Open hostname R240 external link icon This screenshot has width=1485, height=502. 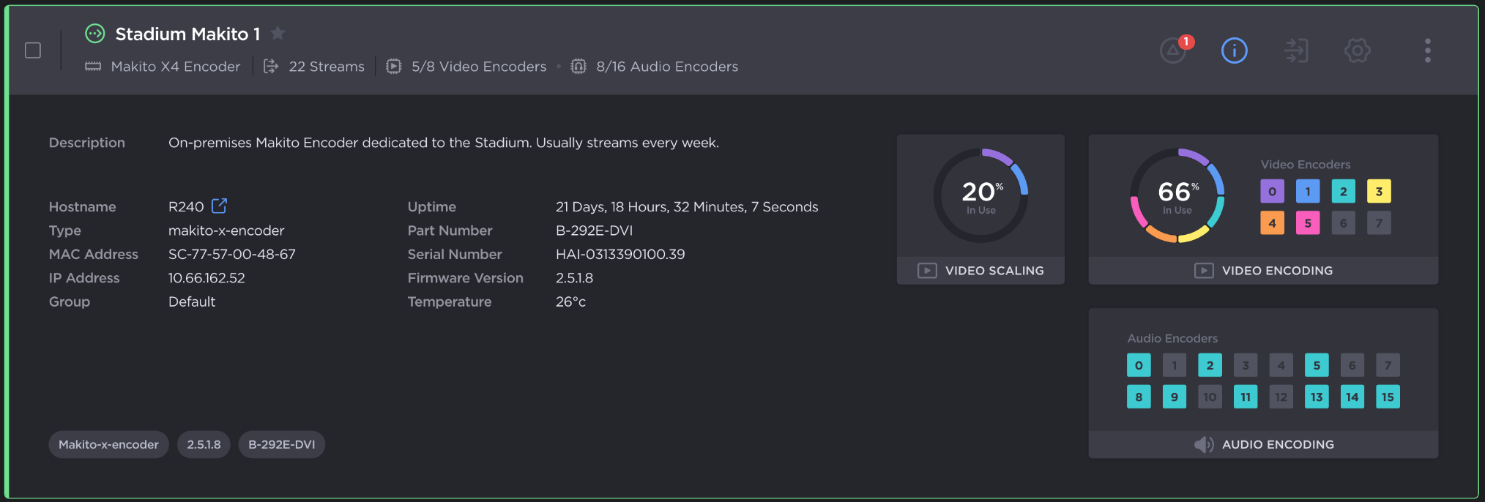click(219, 206)
